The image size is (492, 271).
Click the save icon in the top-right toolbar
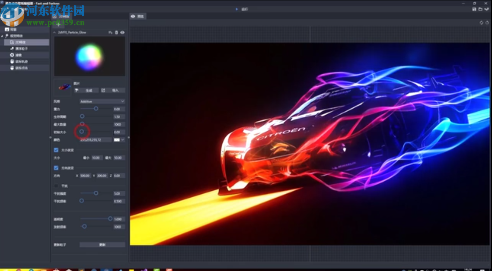[474, 9]
